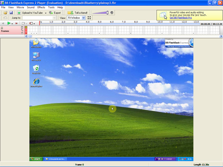Click the red-edged frame marker tool icon
The image size is (223, 167).
(31, 23)
